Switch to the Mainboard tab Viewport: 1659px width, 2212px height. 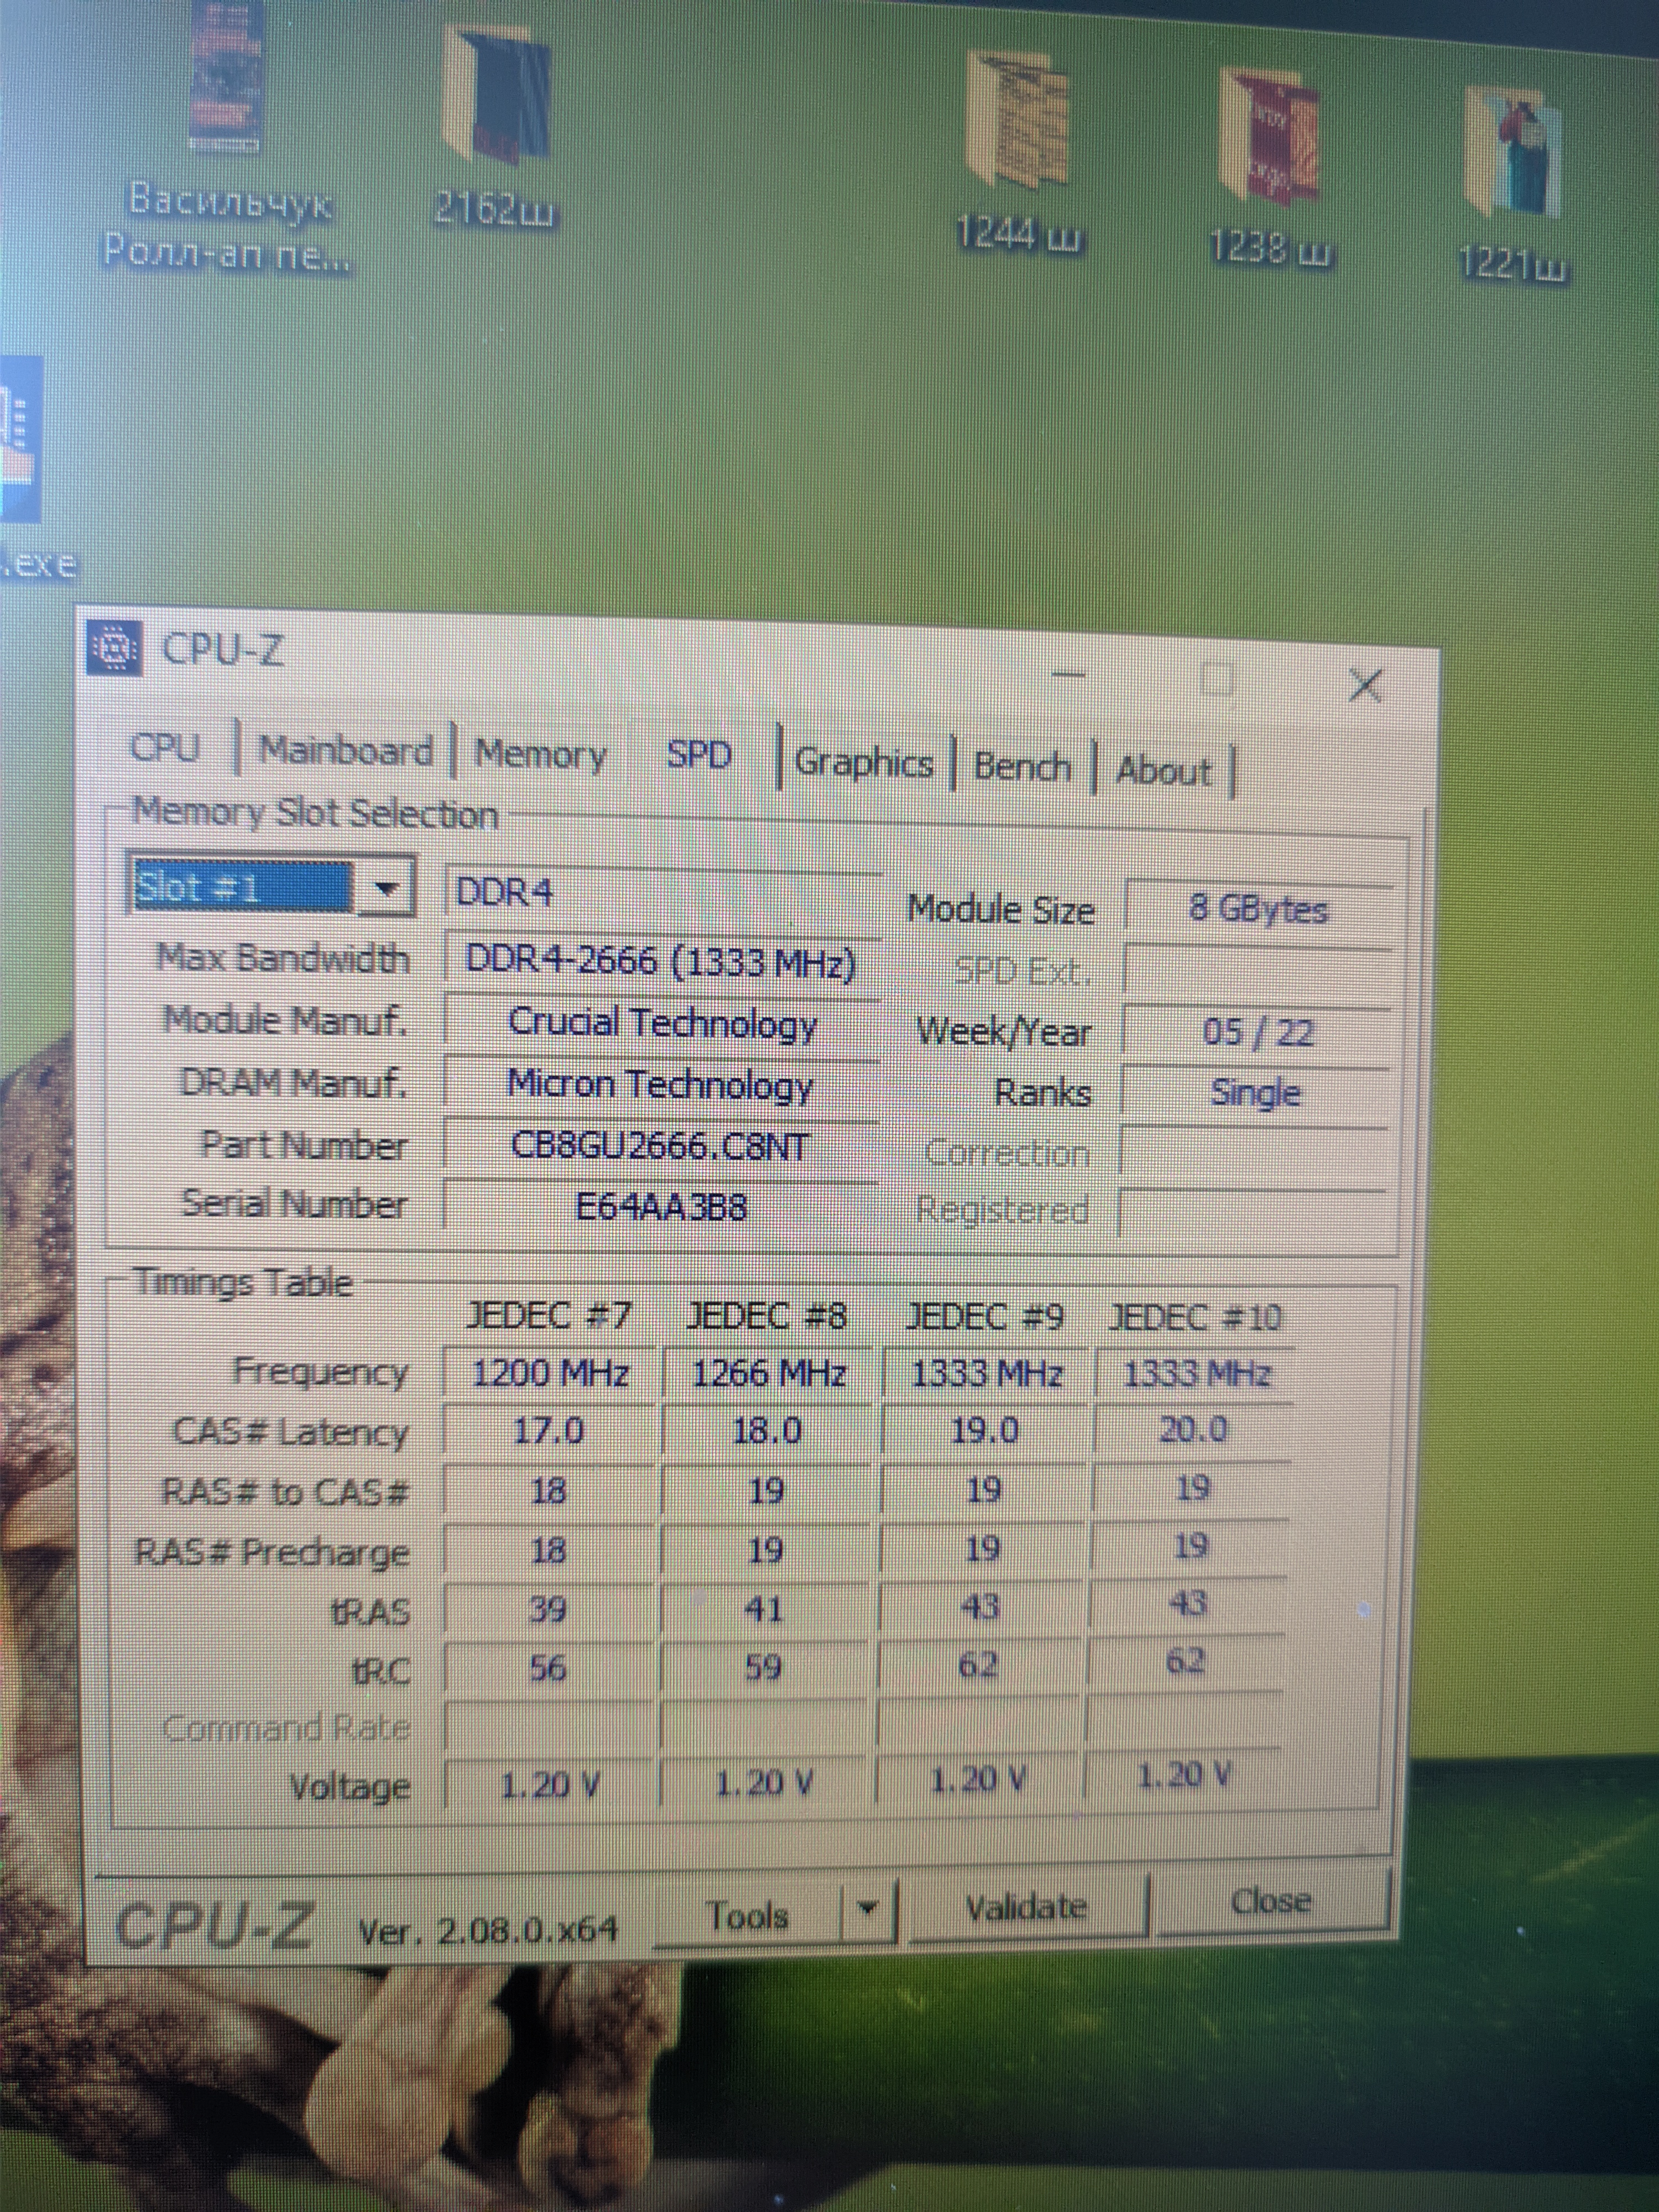point(346,750)
